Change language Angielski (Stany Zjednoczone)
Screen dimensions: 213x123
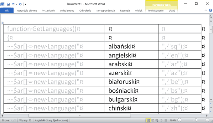coord(51,120)
